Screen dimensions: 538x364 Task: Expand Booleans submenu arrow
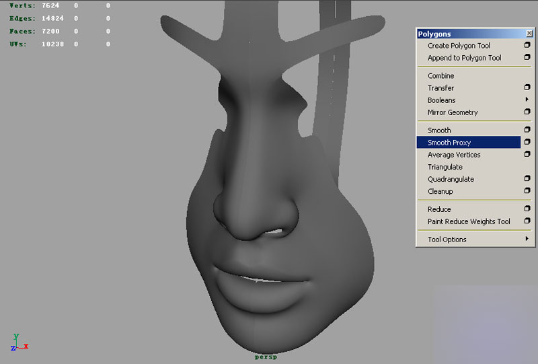[x=527, y=99]
